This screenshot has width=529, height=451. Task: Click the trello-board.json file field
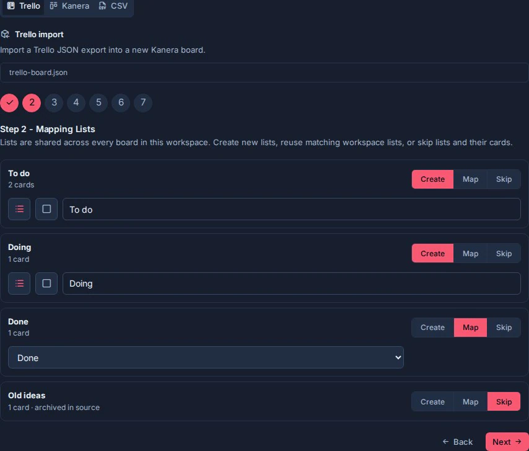coord(264,73)
